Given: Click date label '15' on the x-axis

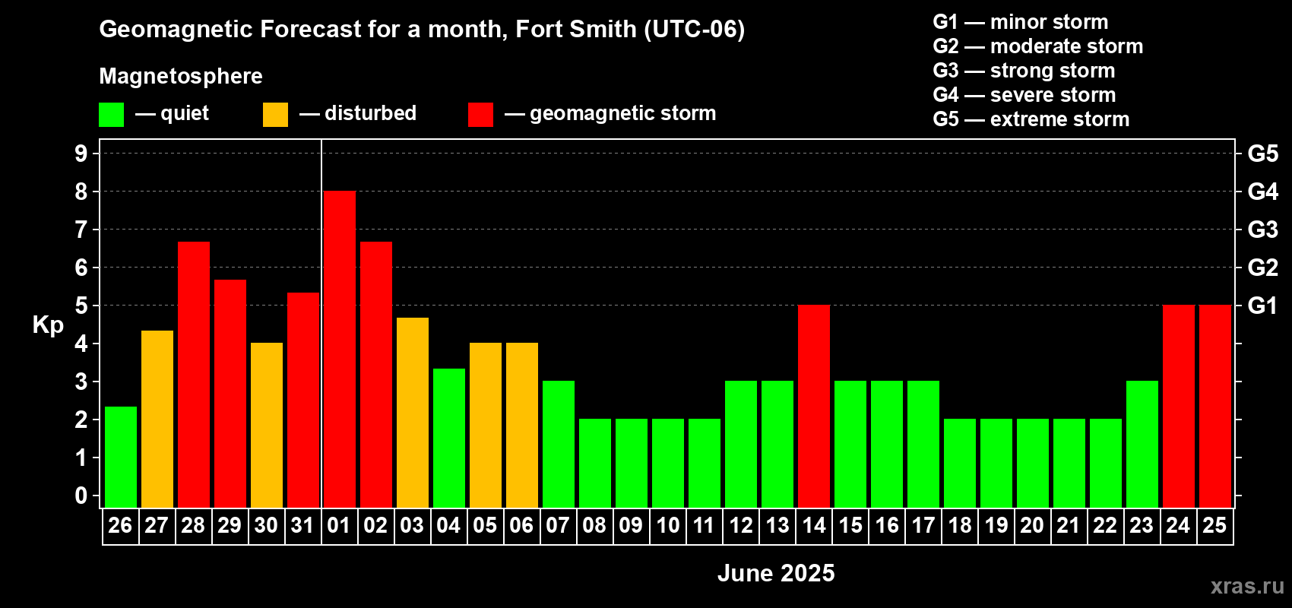Looking at the screenshot, I should (x=850, y=526).
